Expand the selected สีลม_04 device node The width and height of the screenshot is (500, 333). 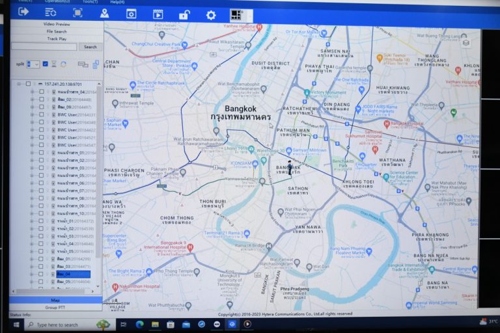pos(32,274)
